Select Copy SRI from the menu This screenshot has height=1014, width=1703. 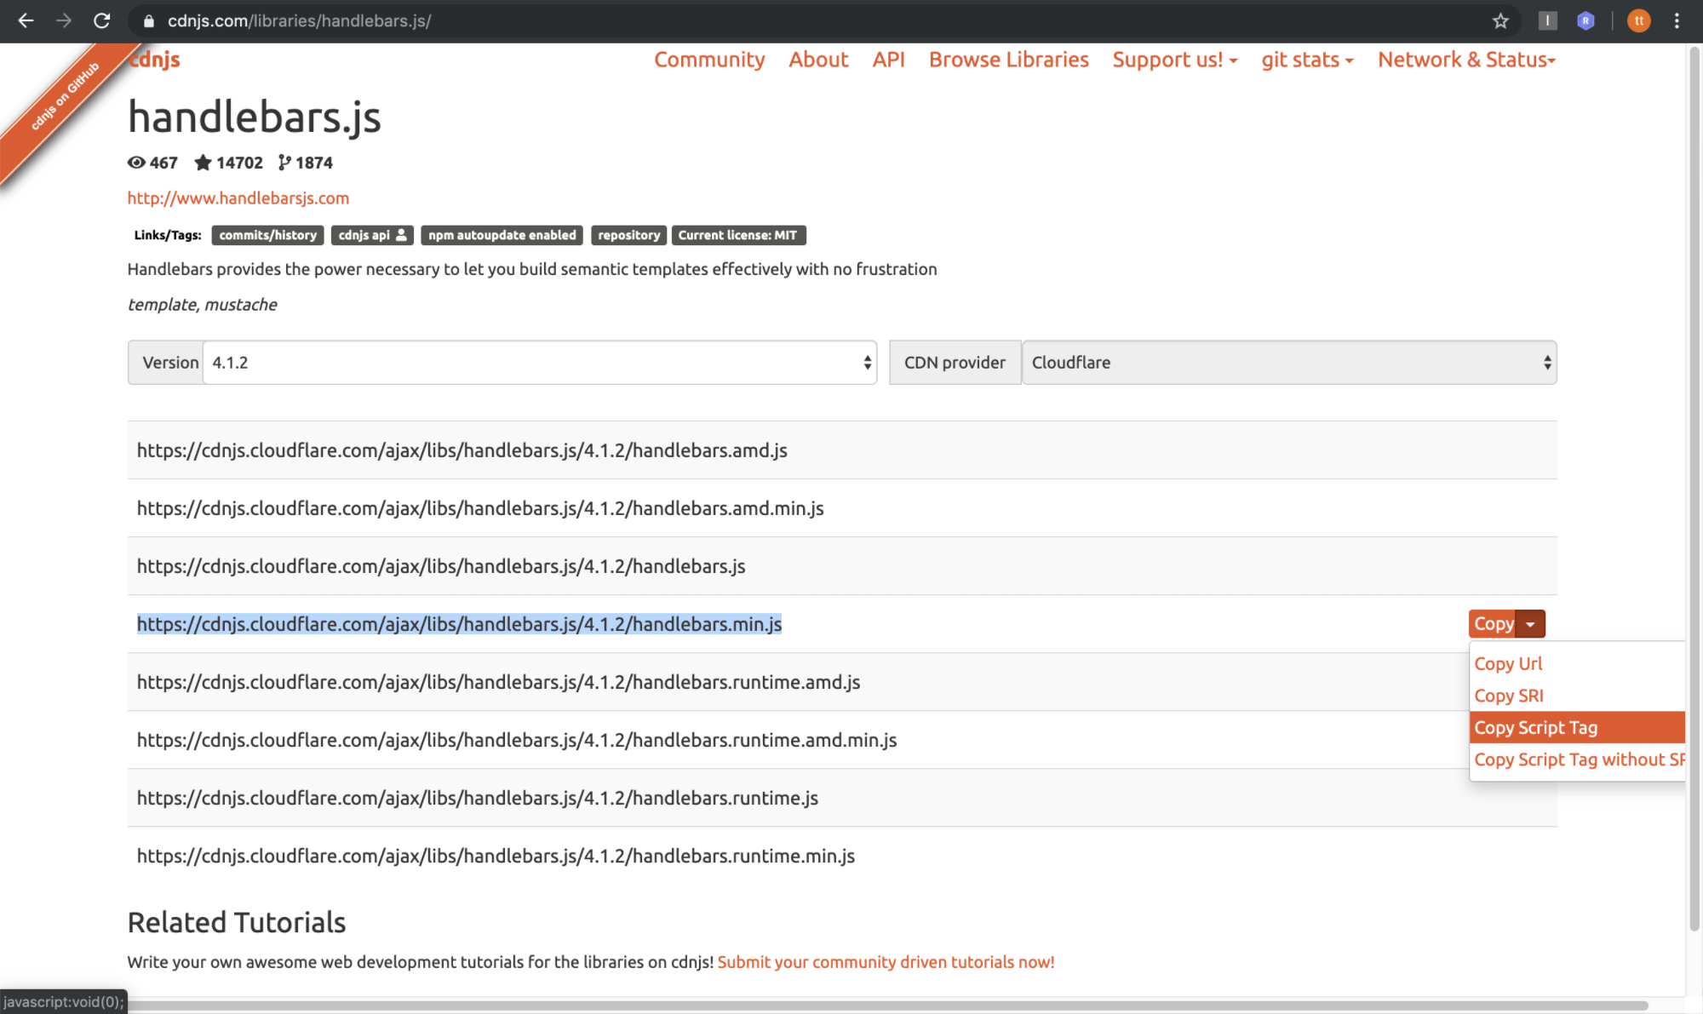pyautogui.click(x=1509, y=696)
